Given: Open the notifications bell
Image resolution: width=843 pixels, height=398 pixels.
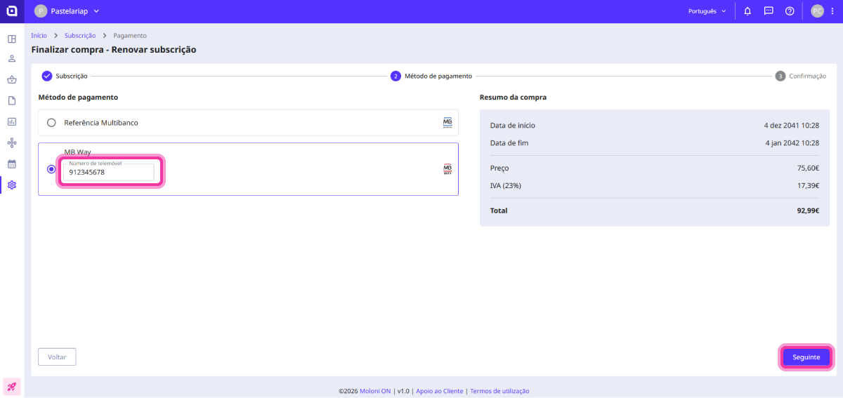Looking at the screenshot, I should click(x=747, y=11).
